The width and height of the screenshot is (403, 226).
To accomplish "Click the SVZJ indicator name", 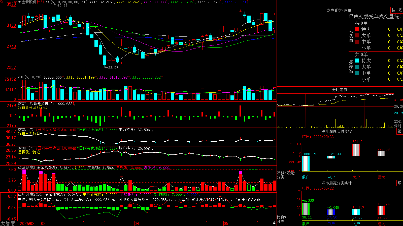I will pyautogui.click(x=22, y=104).
